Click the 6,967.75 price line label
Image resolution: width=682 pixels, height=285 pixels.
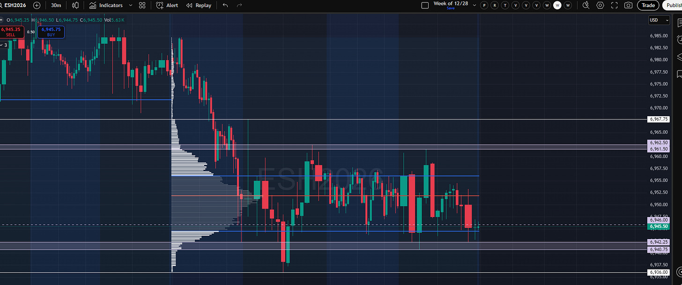pyautogui.click(x=660, y=120)
